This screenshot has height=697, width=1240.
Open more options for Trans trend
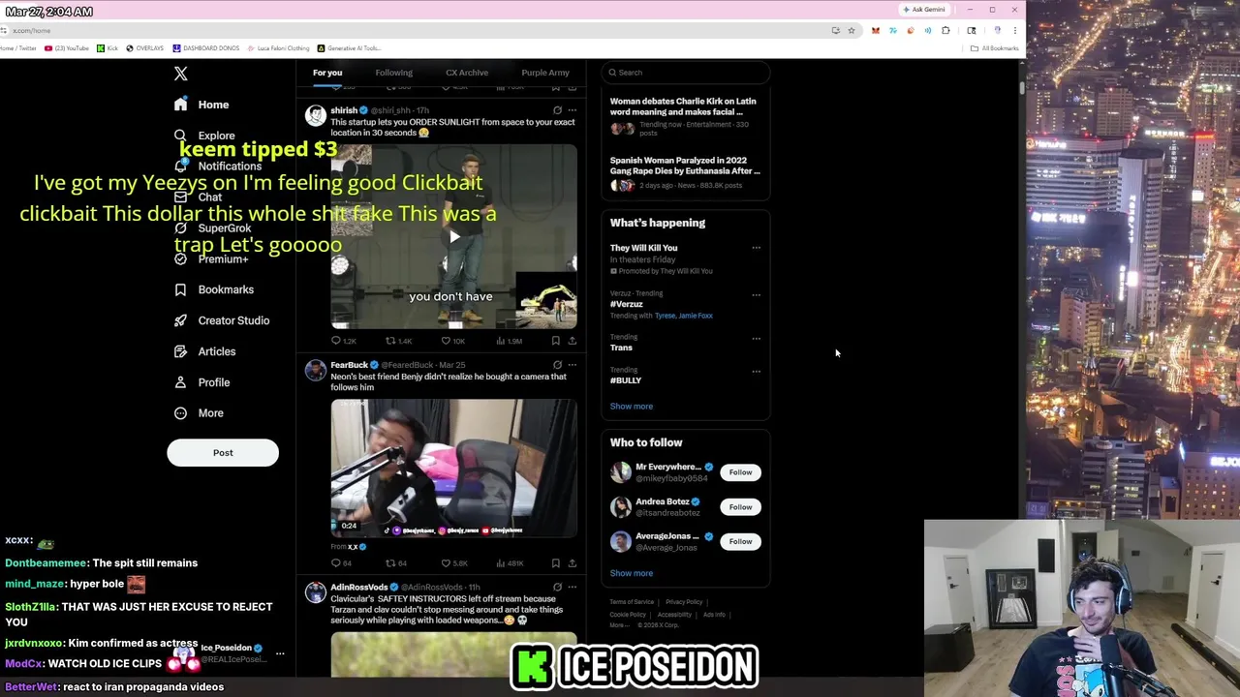tap(757, 339)
